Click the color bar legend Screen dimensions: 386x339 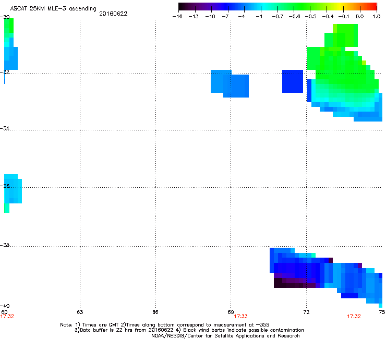click(278, 6)
